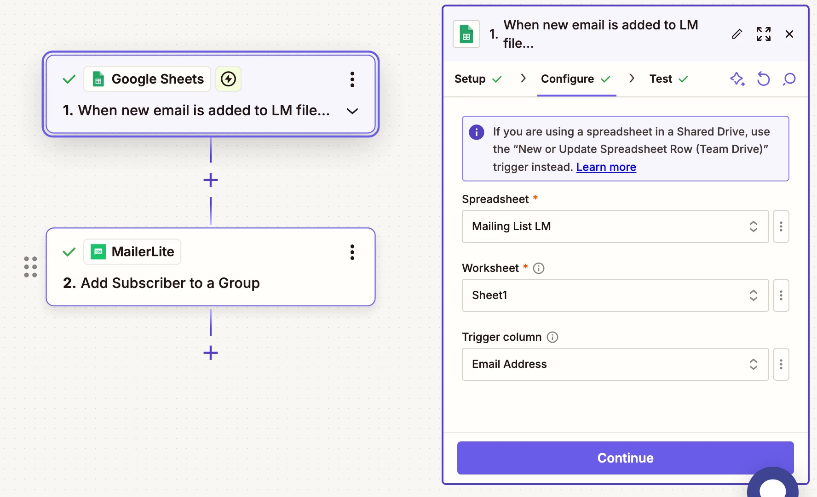Open the Learn more link

(606, 167)
